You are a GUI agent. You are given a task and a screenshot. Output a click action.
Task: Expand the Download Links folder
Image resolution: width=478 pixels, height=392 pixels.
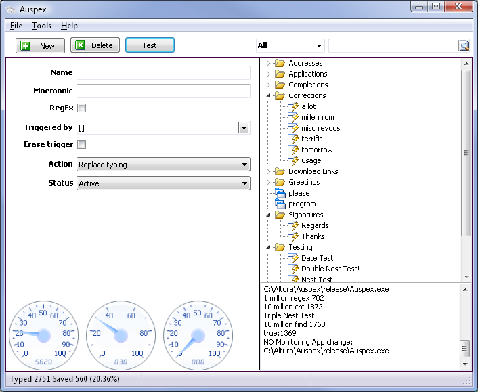coord(268,171)
